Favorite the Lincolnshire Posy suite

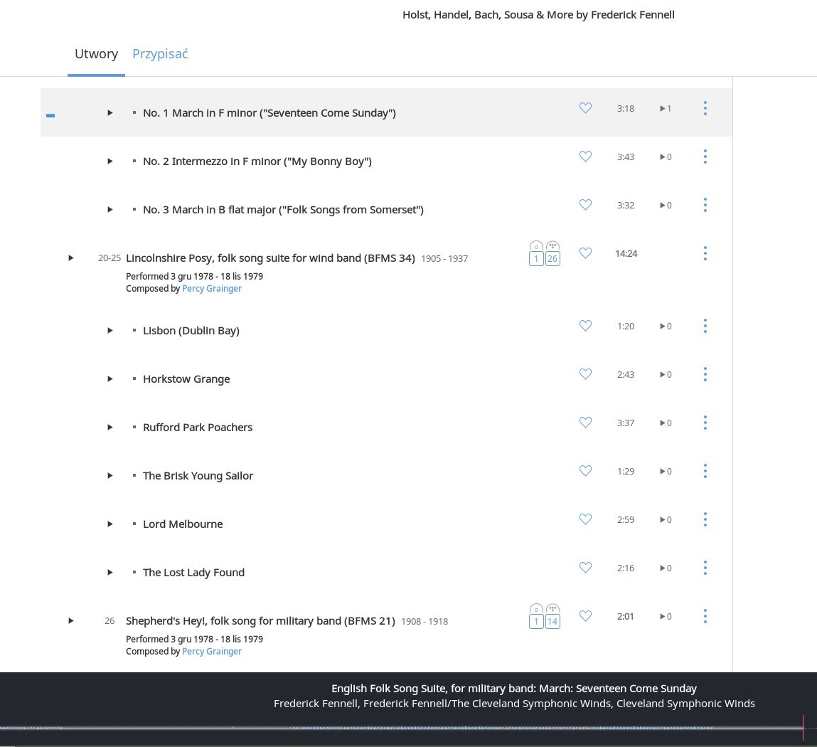[x=586, y=253]
